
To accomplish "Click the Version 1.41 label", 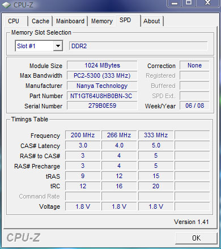I will (x=191, y=222).
